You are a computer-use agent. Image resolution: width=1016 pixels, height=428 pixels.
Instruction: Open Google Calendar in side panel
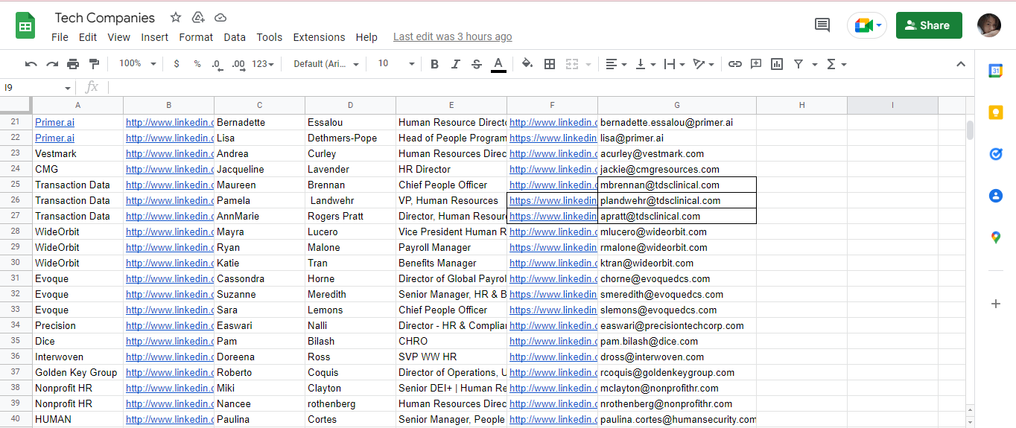coord(996,71)
